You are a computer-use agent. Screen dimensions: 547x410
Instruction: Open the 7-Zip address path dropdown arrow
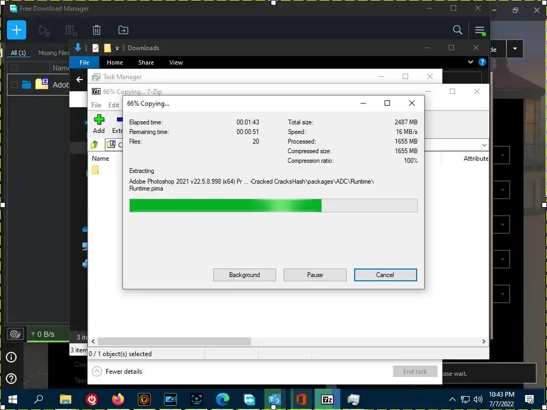point(484,145)
